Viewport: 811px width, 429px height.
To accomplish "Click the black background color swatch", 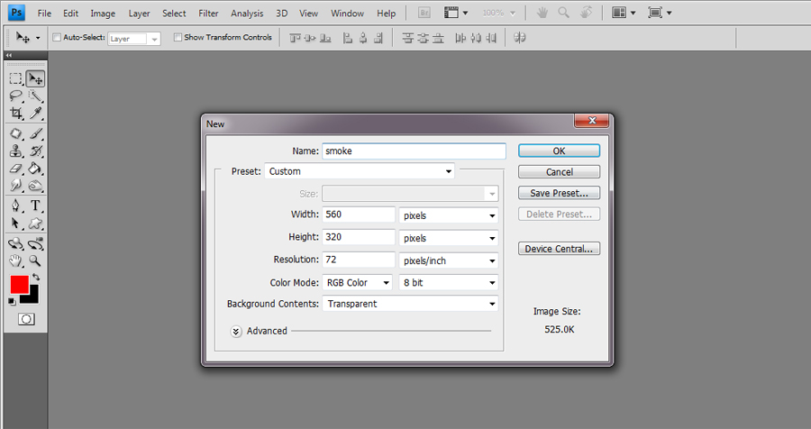I will point(33,297).
